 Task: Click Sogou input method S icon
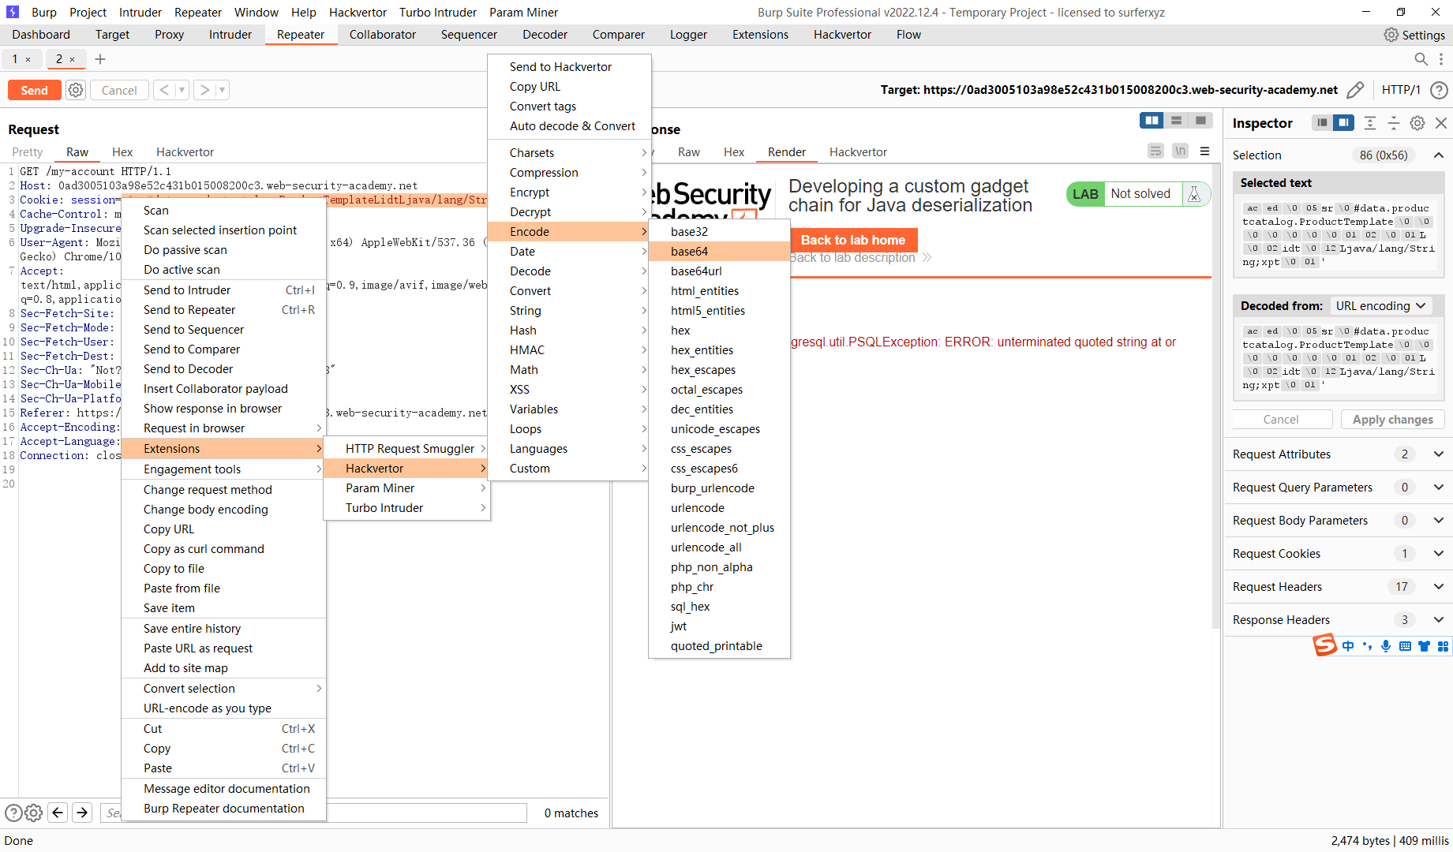[x=1325, y=645]
